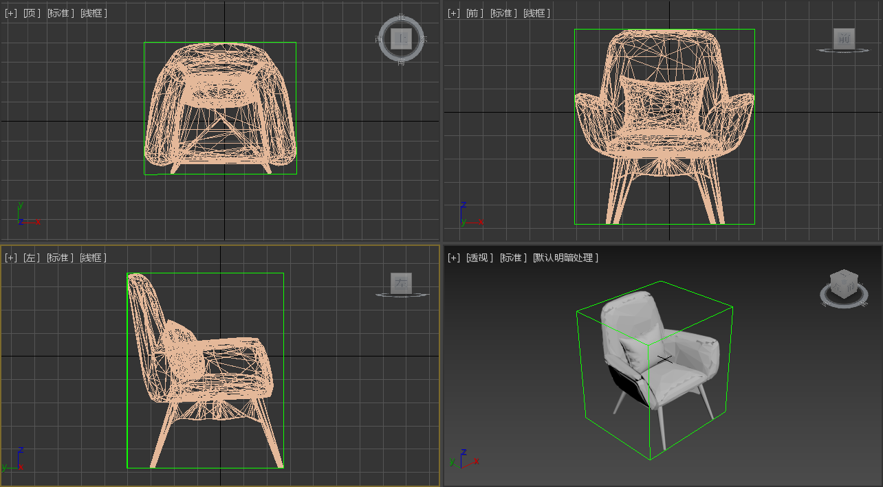Click the [+] menu in the Left viewport
883x487 pixels.
10,258
